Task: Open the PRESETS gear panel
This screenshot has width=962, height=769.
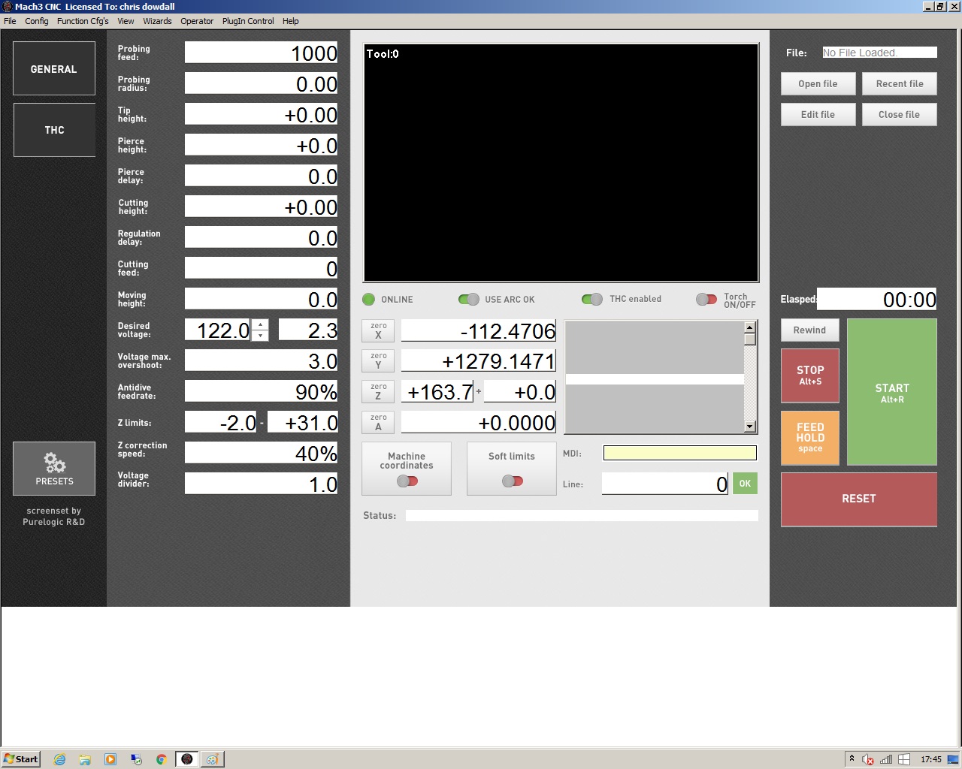Action: point(54,469)
